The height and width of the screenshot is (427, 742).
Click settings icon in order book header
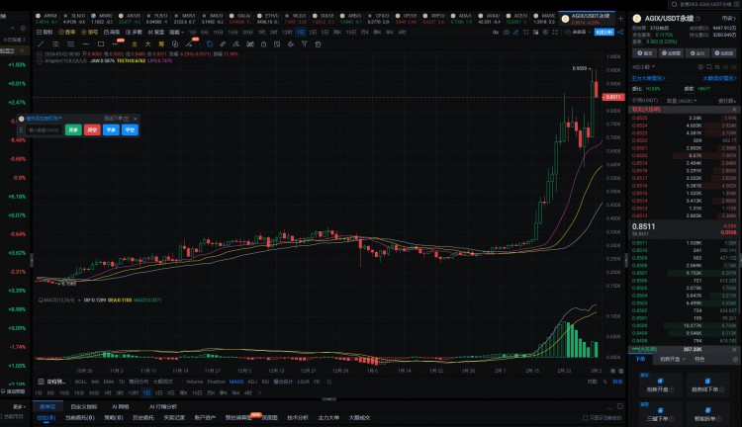click(x=700, y=67)
